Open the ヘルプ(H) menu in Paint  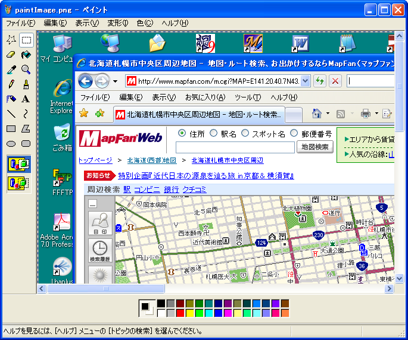tap(175, 23)
